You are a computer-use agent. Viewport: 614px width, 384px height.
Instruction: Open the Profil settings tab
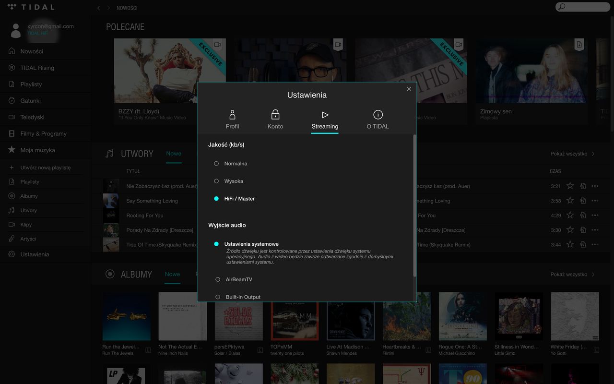[232, 120]
